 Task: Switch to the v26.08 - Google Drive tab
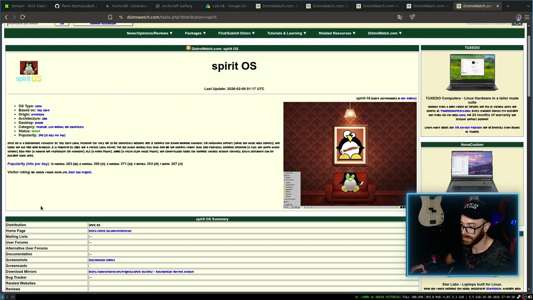tap(228, 6)
